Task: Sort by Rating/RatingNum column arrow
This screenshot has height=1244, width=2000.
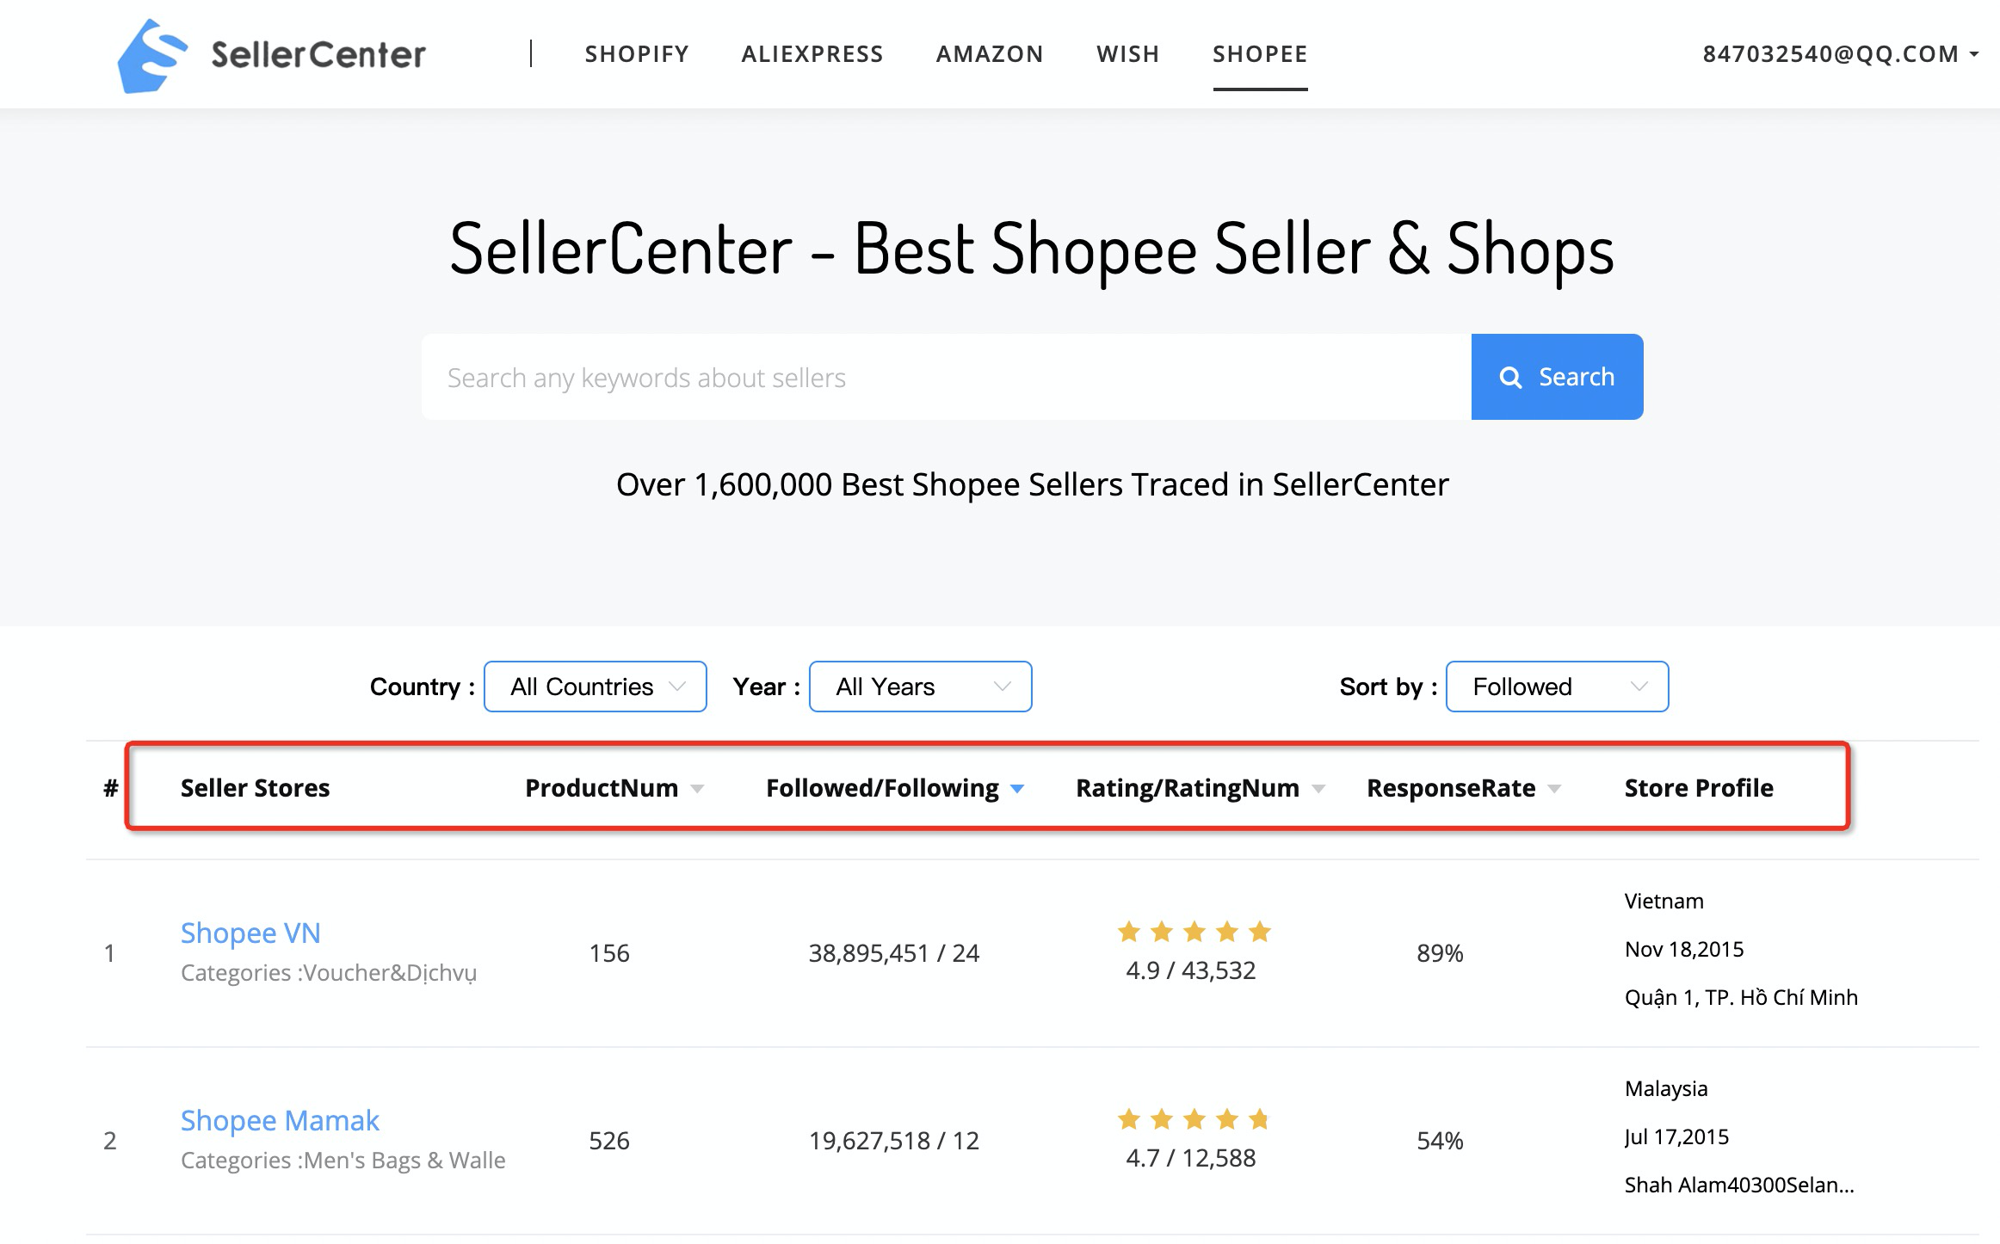Action: [x=1318, y=789]
